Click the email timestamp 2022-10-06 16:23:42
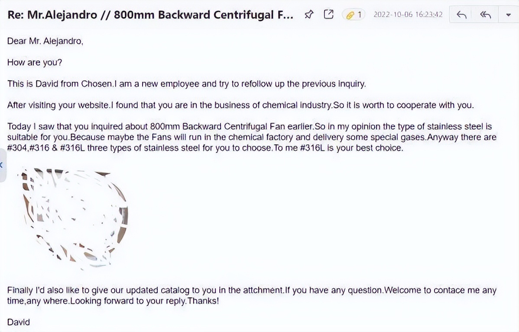519x332 pixels. [408, 15]
